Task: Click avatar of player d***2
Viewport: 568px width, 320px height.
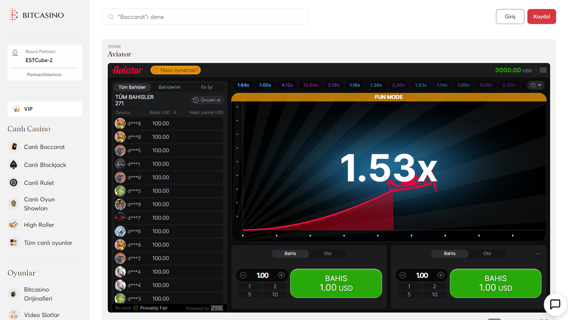Action: 120,258
